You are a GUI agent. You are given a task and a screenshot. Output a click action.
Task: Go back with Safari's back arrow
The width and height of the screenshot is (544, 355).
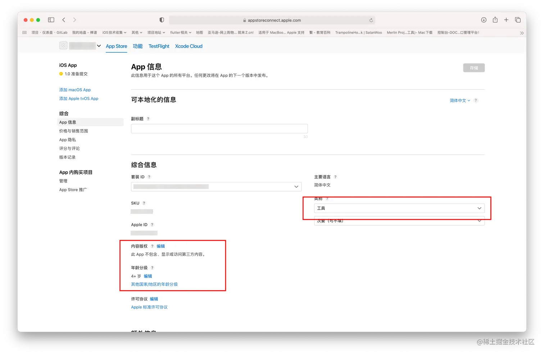[x=64, y=20]
